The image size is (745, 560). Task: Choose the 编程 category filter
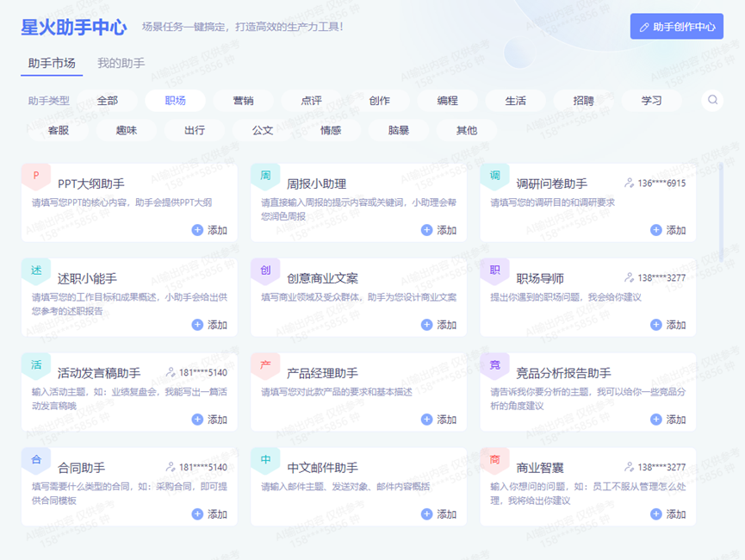click(447, 101)
